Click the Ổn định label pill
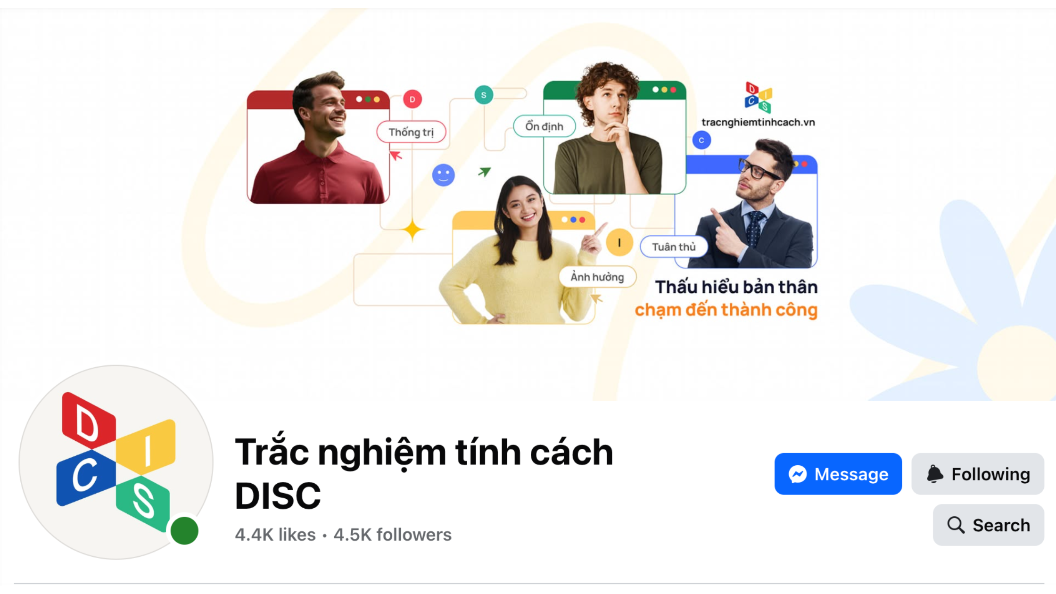 pyautogui.click(x=544, y=126)
